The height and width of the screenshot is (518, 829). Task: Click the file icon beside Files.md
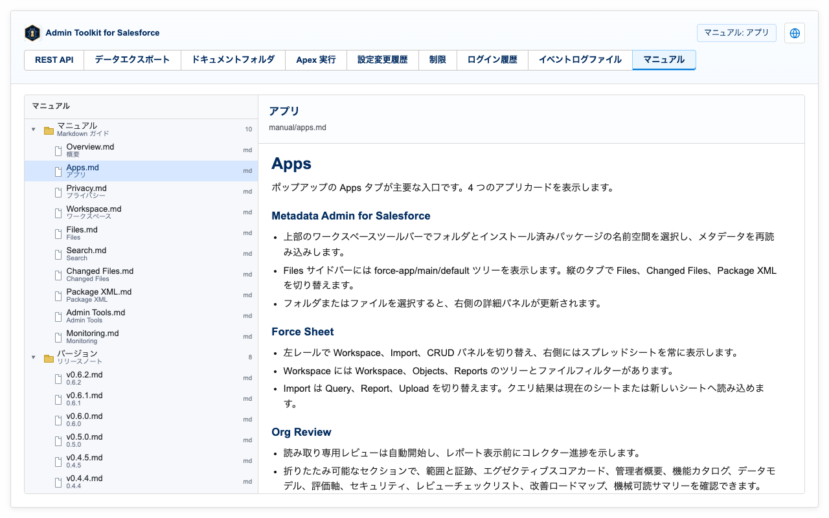pyautogui.click(x=58, y=234)
